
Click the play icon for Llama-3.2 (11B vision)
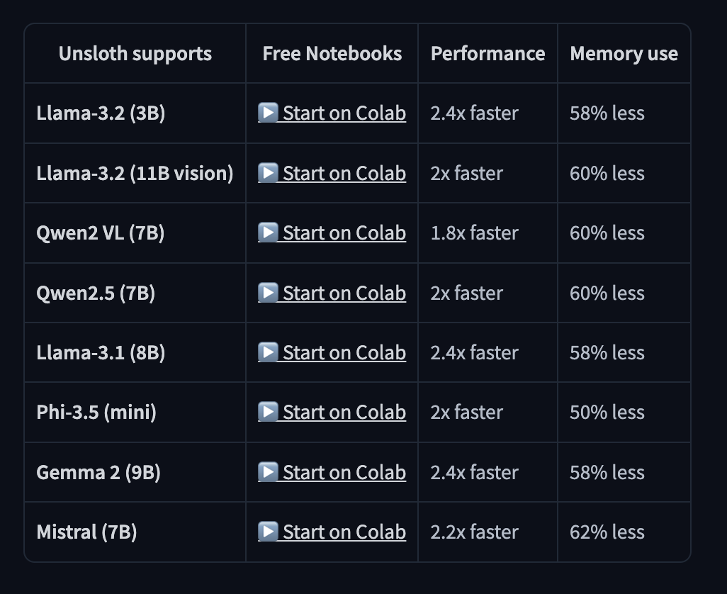(268, 172)
